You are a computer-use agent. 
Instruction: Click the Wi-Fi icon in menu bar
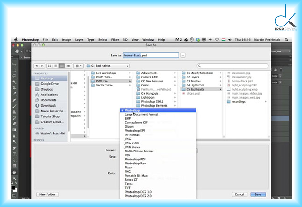click(x=217, y=39)
